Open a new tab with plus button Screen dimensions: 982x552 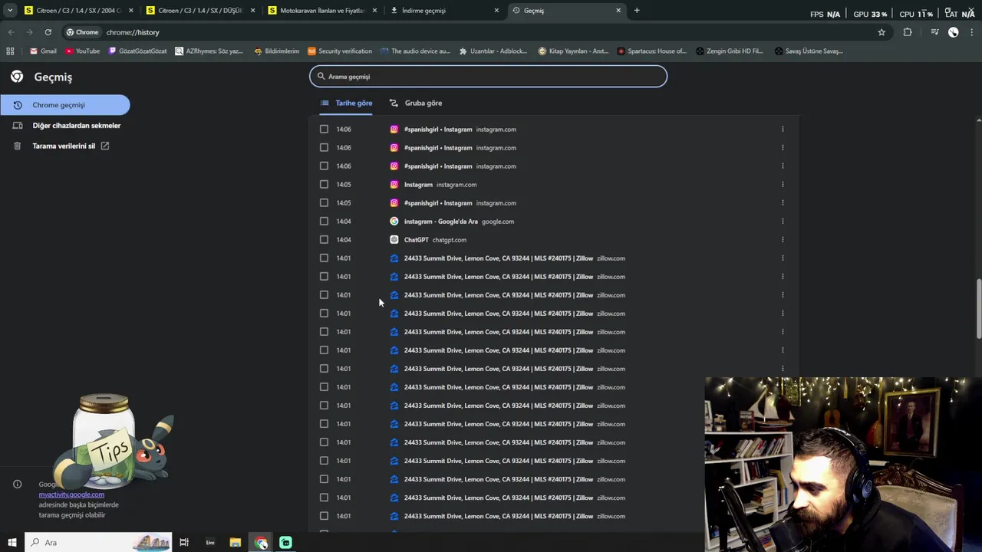[637, 11]
